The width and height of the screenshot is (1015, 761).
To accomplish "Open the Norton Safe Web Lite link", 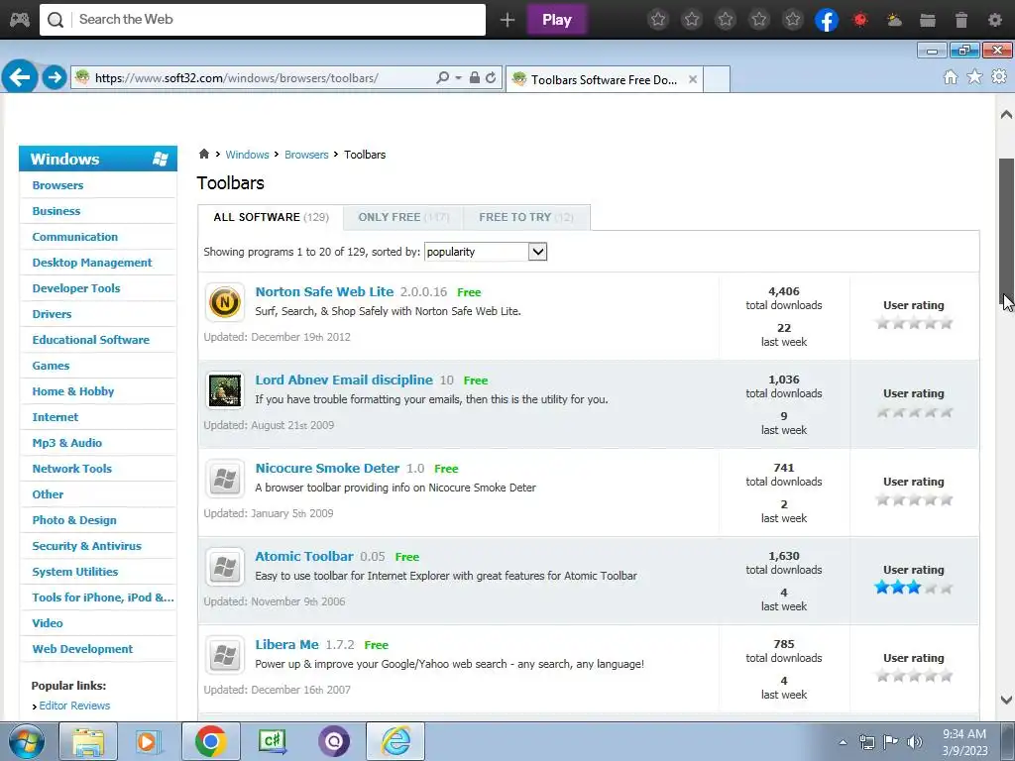I will pyautogui.click(x=324, y=292).
